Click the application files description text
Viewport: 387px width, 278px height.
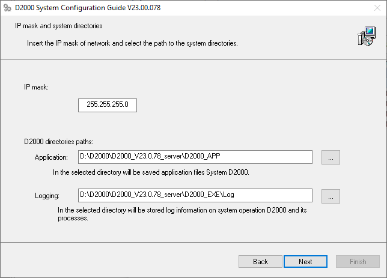[150, 172]
